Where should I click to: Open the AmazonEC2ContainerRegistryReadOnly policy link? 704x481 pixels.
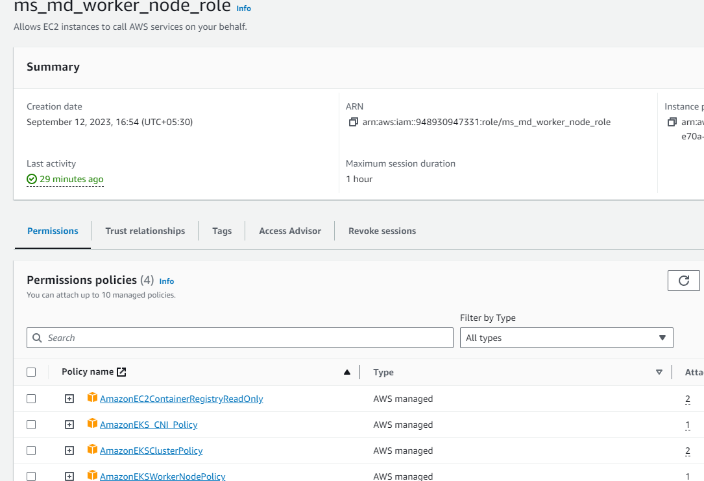(x=182, y=399)
